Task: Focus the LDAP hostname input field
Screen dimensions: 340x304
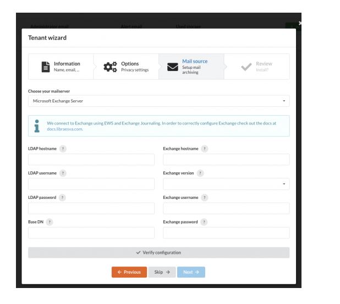Action: 91,160
